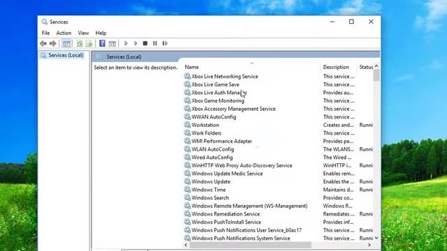Click the vertical scrollbar thumb
The image size is (447, 251).
[376, 75]
